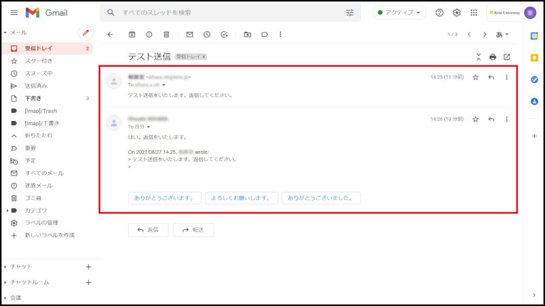Open the 下書き drafts folder
Screen dimensions: 545x306
coord(33,99)
